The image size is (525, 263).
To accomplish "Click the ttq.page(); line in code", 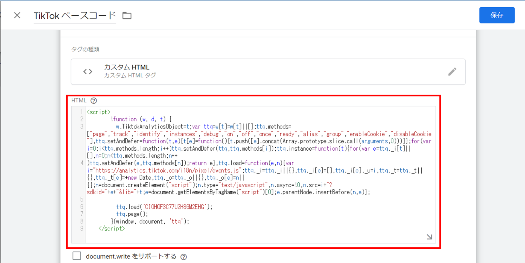I will pyautogui.click(x=132, y=214).
